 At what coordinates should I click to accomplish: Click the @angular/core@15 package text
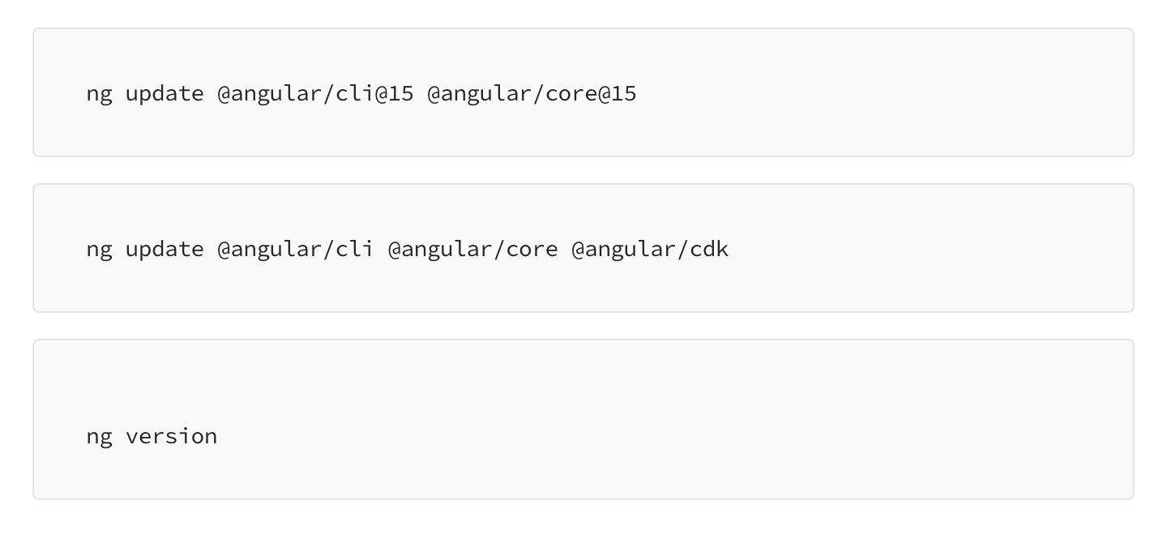point(532,94)
